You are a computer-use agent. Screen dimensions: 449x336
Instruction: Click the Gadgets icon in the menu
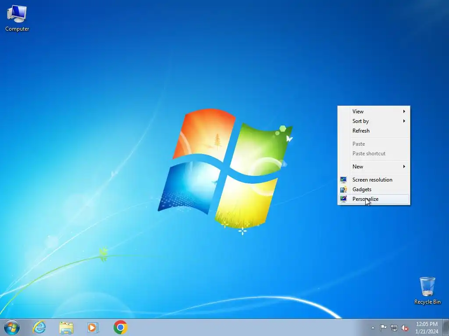pos(343,189)
